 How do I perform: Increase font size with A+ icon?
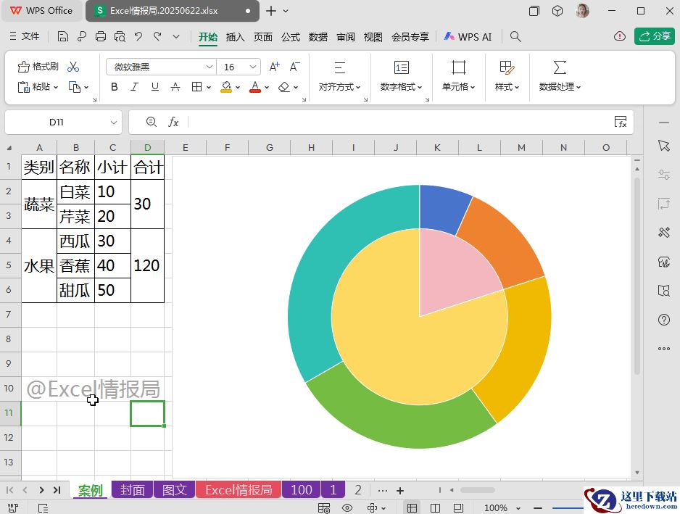pyautogui.click(x=274, y=67)
